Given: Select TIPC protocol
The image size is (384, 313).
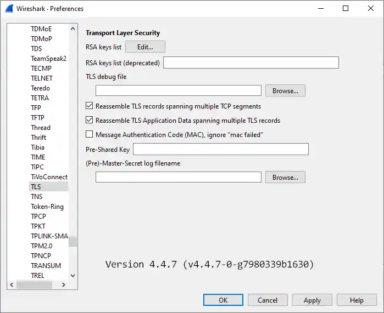Looking at the screenshot, I should coord(37,167).
